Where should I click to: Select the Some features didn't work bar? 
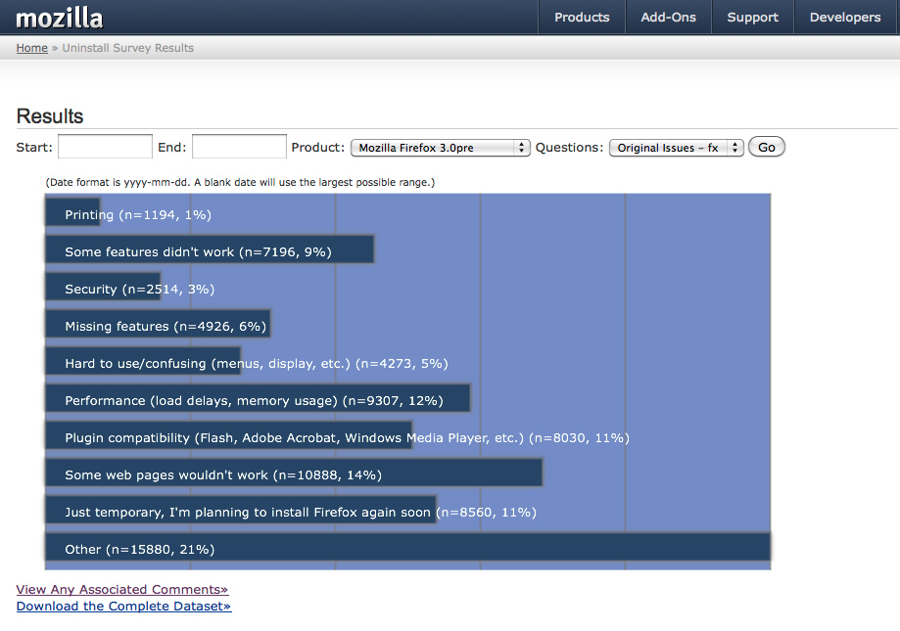coord(210,249)
